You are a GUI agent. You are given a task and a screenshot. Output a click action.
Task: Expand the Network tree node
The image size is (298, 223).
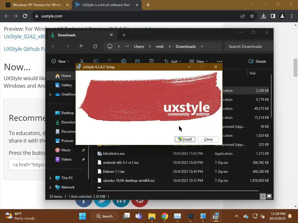[50, 187]
